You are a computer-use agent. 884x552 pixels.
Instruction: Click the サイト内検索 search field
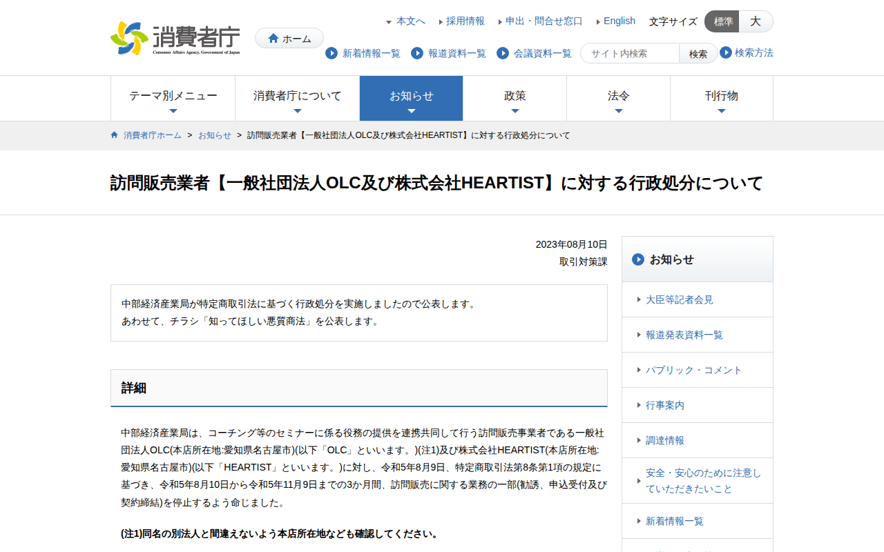coord(630,53)
